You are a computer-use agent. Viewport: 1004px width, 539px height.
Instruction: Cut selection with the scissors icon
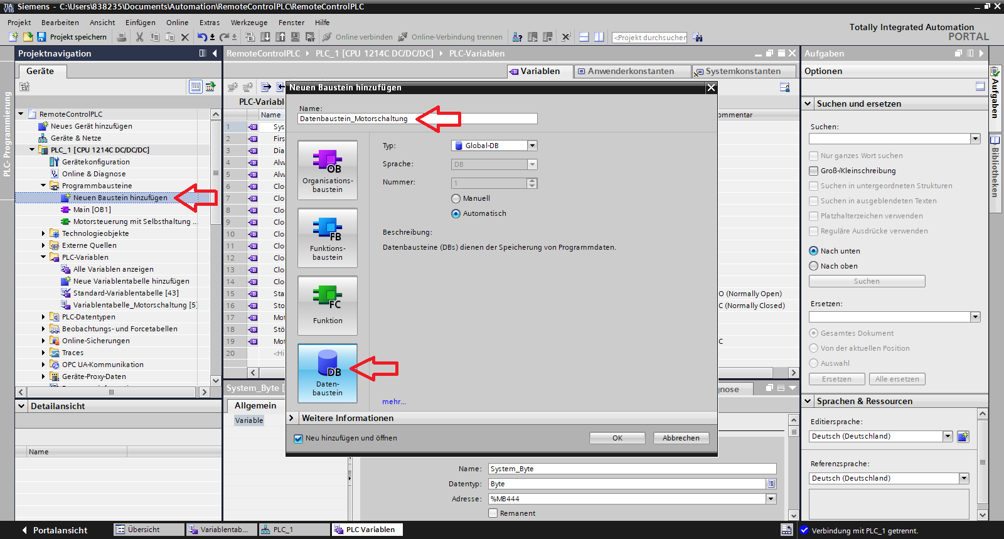139,37
